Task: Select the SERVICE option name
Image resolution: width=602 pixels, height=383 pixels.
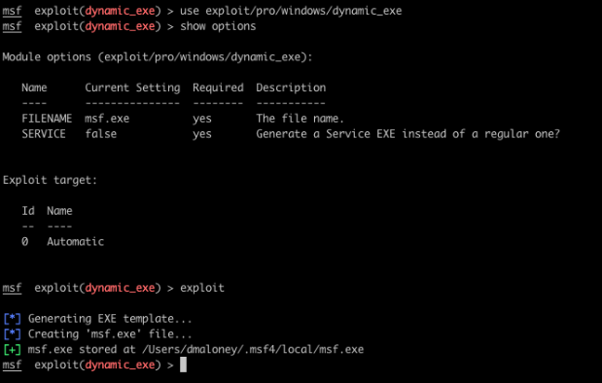Action: coord(44,134)
